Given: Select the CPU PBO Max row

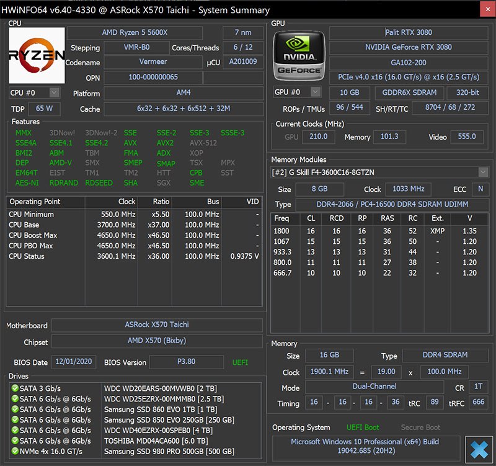Looking at the screenshot, I should (x=134, y=246).
